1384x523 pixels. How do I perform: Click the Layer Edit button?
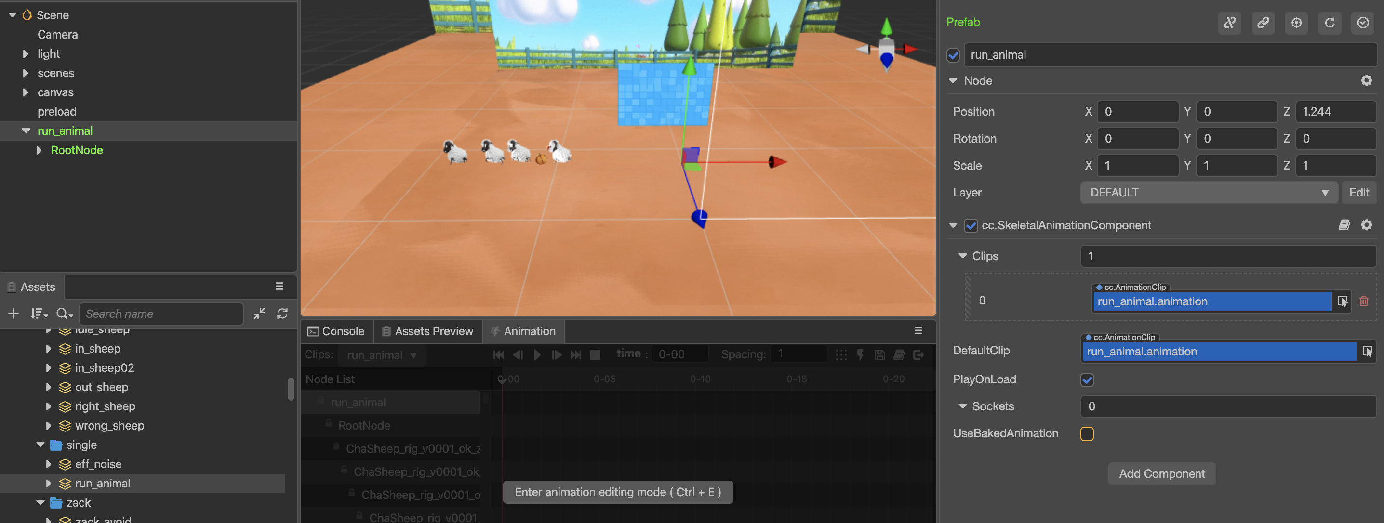coord(1359,193)
